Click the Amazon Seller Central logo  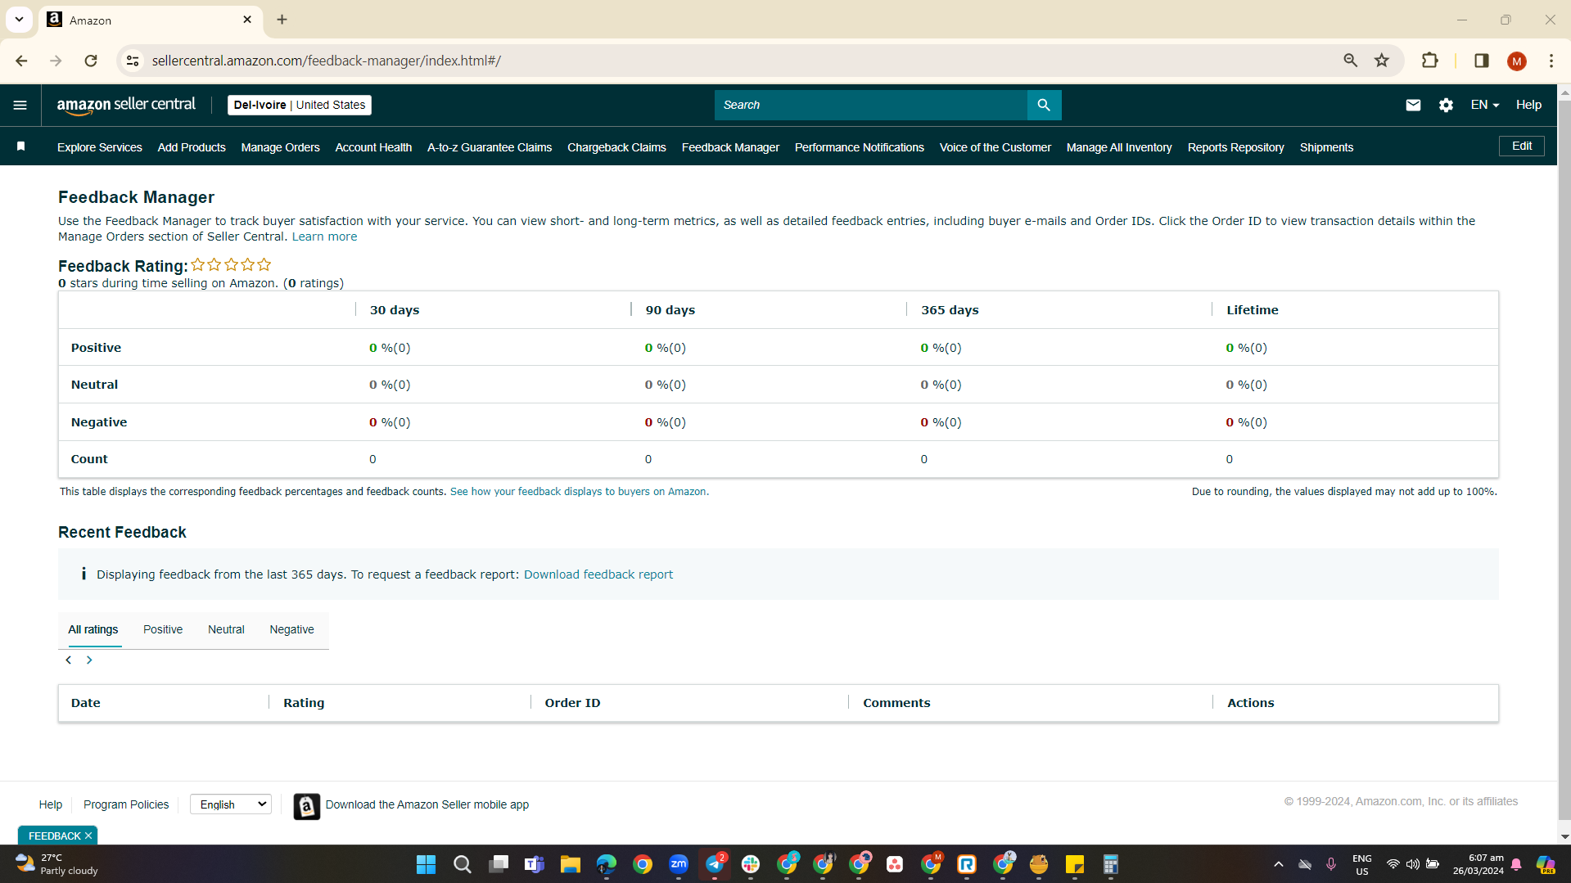tap(126, 105)
